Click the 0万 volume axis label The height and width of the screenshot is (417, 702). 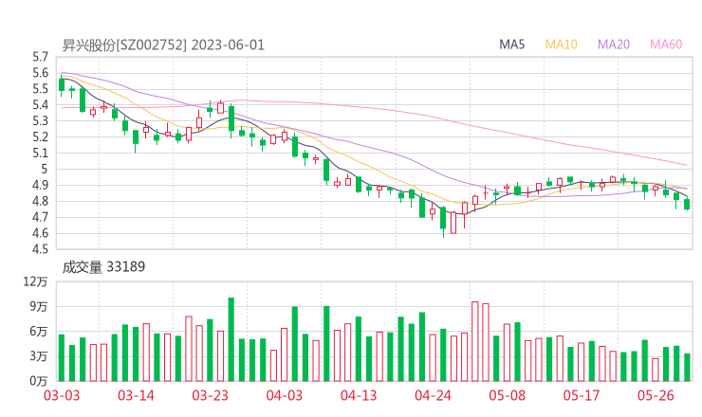click(x=39, y=381)
